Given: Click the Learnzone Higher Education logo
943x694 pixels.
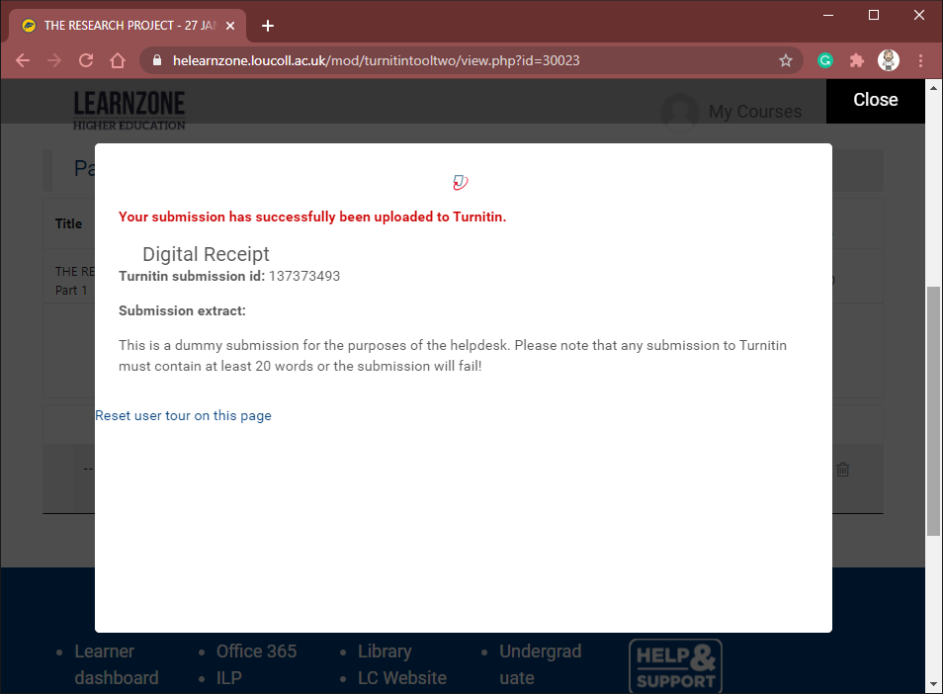Looking at the screenshot, I should coord(129,110).
